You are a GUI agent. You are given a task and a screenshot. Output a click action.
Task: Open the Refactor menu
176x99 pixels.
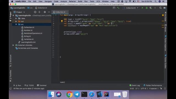click(x=72, y=1)
